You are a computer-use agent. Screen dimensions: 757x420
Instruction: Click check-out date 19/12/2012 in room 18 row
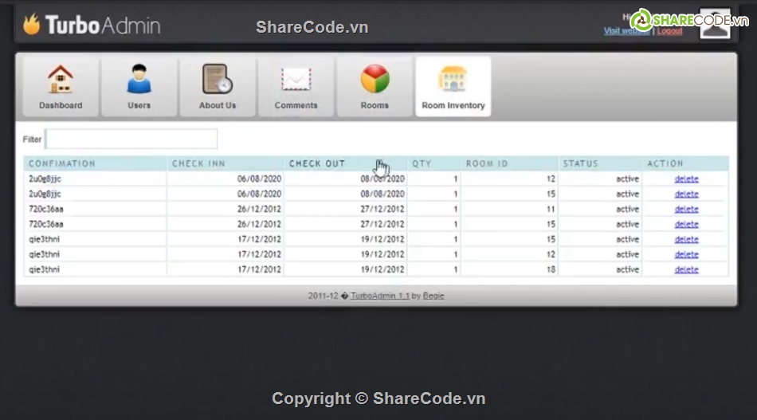click(382, 269)
